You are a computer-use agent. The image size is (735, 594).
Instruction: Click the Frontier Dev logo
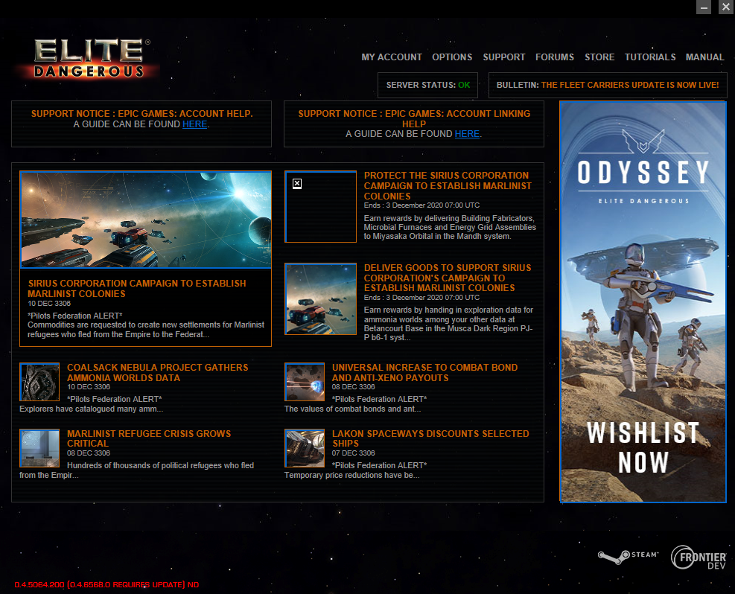(699, 558)
